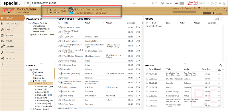This screenshot has height=111, width=228.
Task: Tick the Queue select-all checkbox
Action: click(147, 23)
